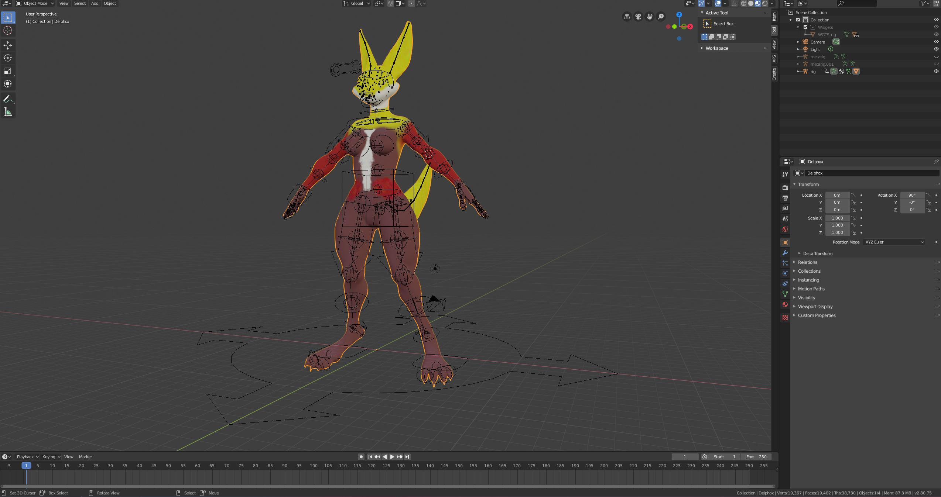Switch to the Item sidebar tab
The height and width of the screenshot is (497, 941).
tap(774, 17)
